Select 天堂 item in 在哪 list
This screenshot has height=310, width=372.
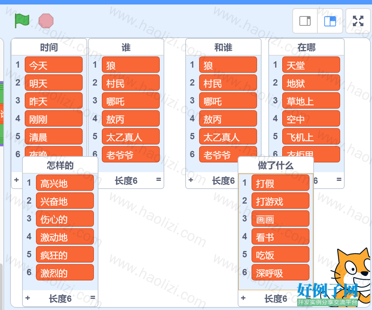coord(311,65)
